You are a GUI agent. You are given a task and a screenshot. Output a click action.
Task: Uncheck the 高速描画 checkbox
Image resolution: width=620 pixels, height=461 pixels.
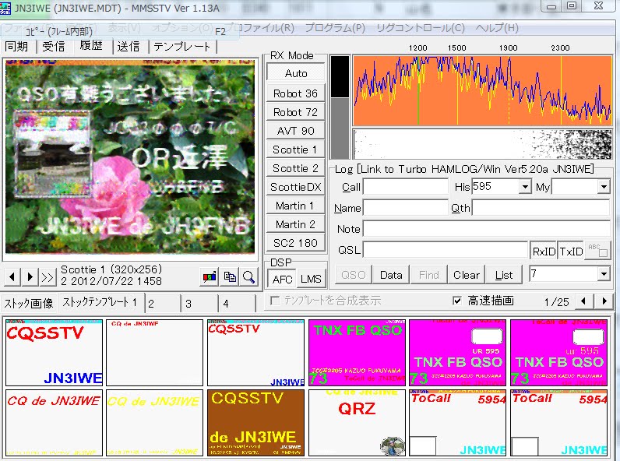pyautogui.click(x=456, y=301)
